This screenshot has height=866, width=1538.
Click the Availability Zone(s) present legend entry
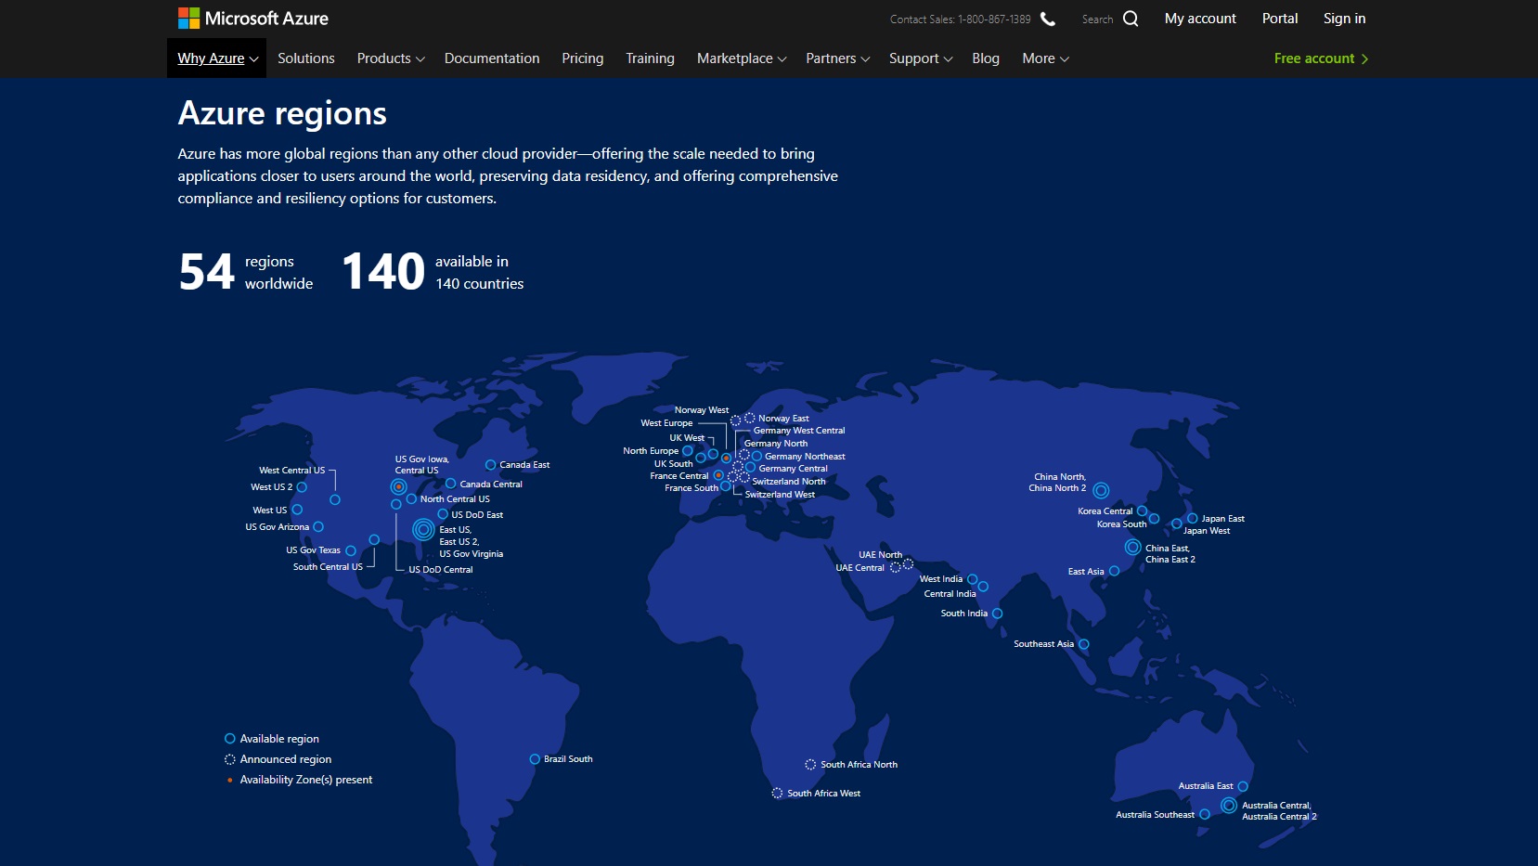click(x=299, y=780)
